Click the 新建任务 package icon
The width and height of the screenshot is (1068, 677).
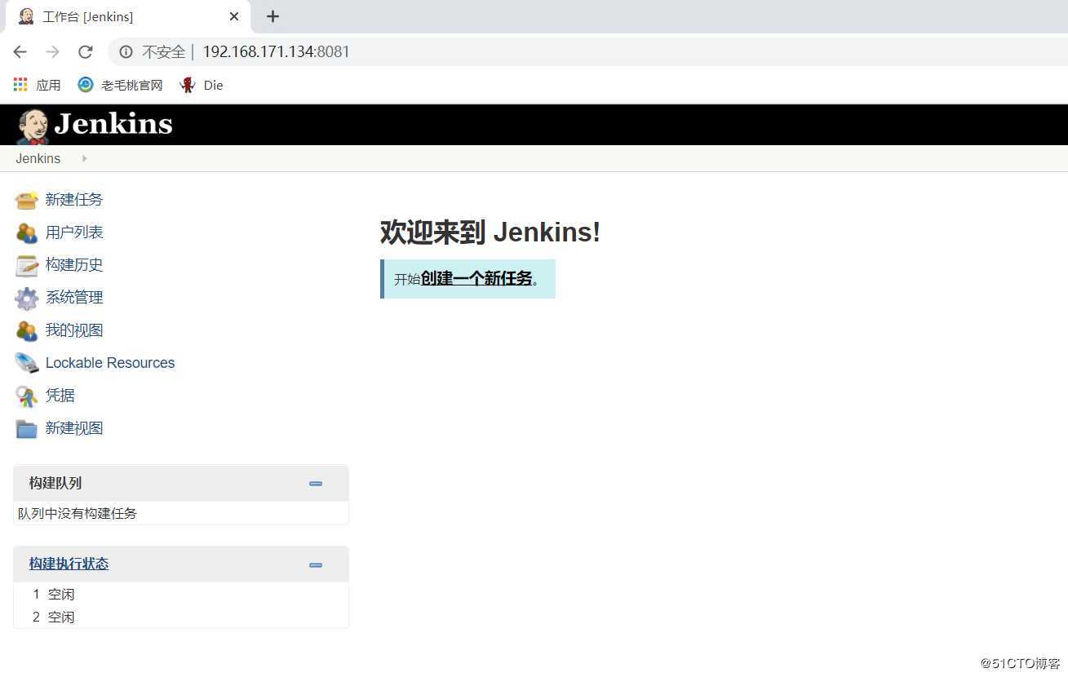point(26,200)
